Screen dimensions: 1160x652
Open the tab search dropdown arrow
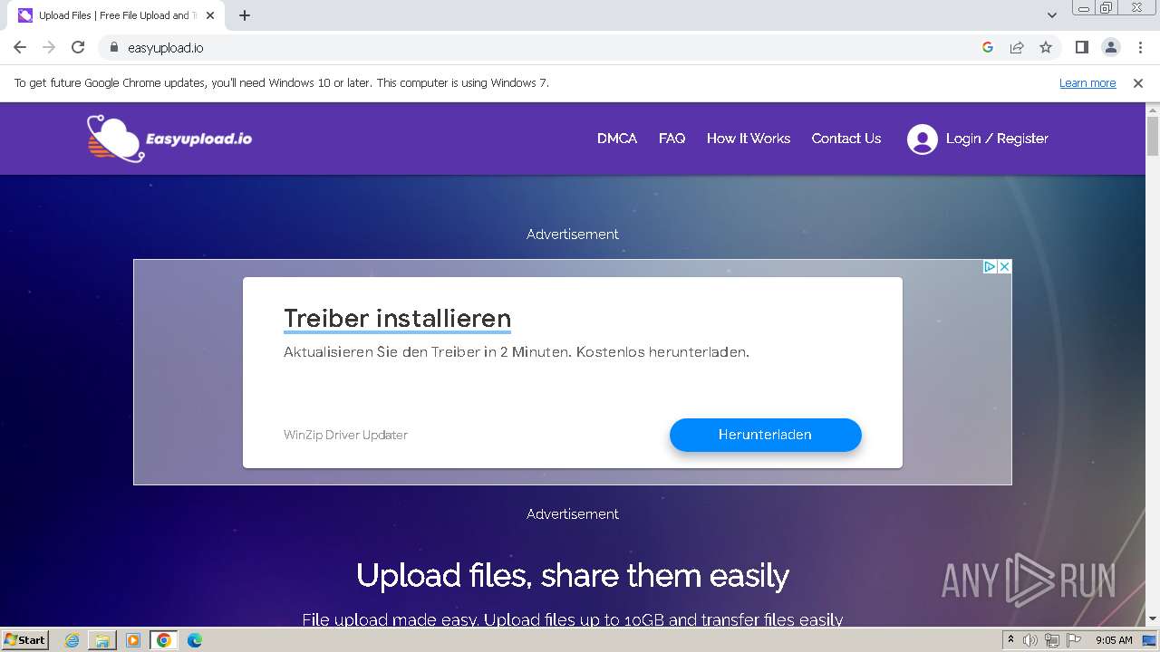click(x=1052, y=15)
